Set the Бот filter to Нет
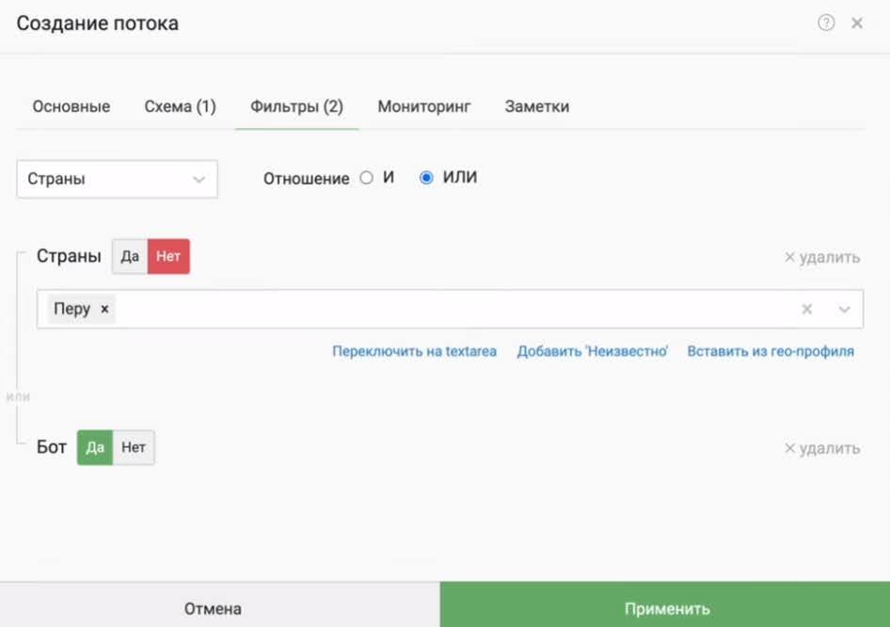 (133, 447)
